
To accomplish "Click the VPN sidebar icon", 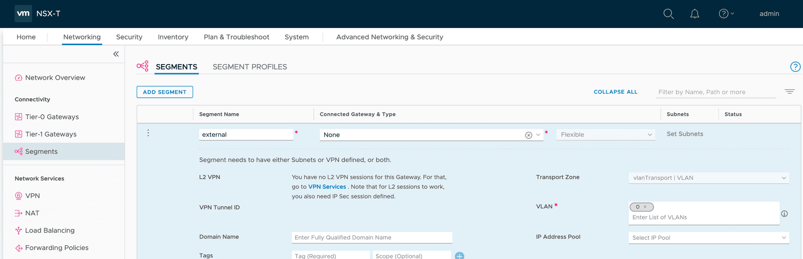I will point(19,196).
